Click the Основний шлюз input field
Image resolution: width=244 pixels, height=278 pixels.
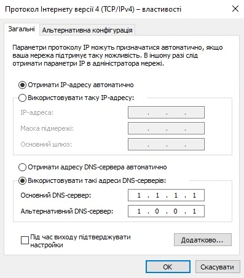pyautogui.click(x=166, y=144)
